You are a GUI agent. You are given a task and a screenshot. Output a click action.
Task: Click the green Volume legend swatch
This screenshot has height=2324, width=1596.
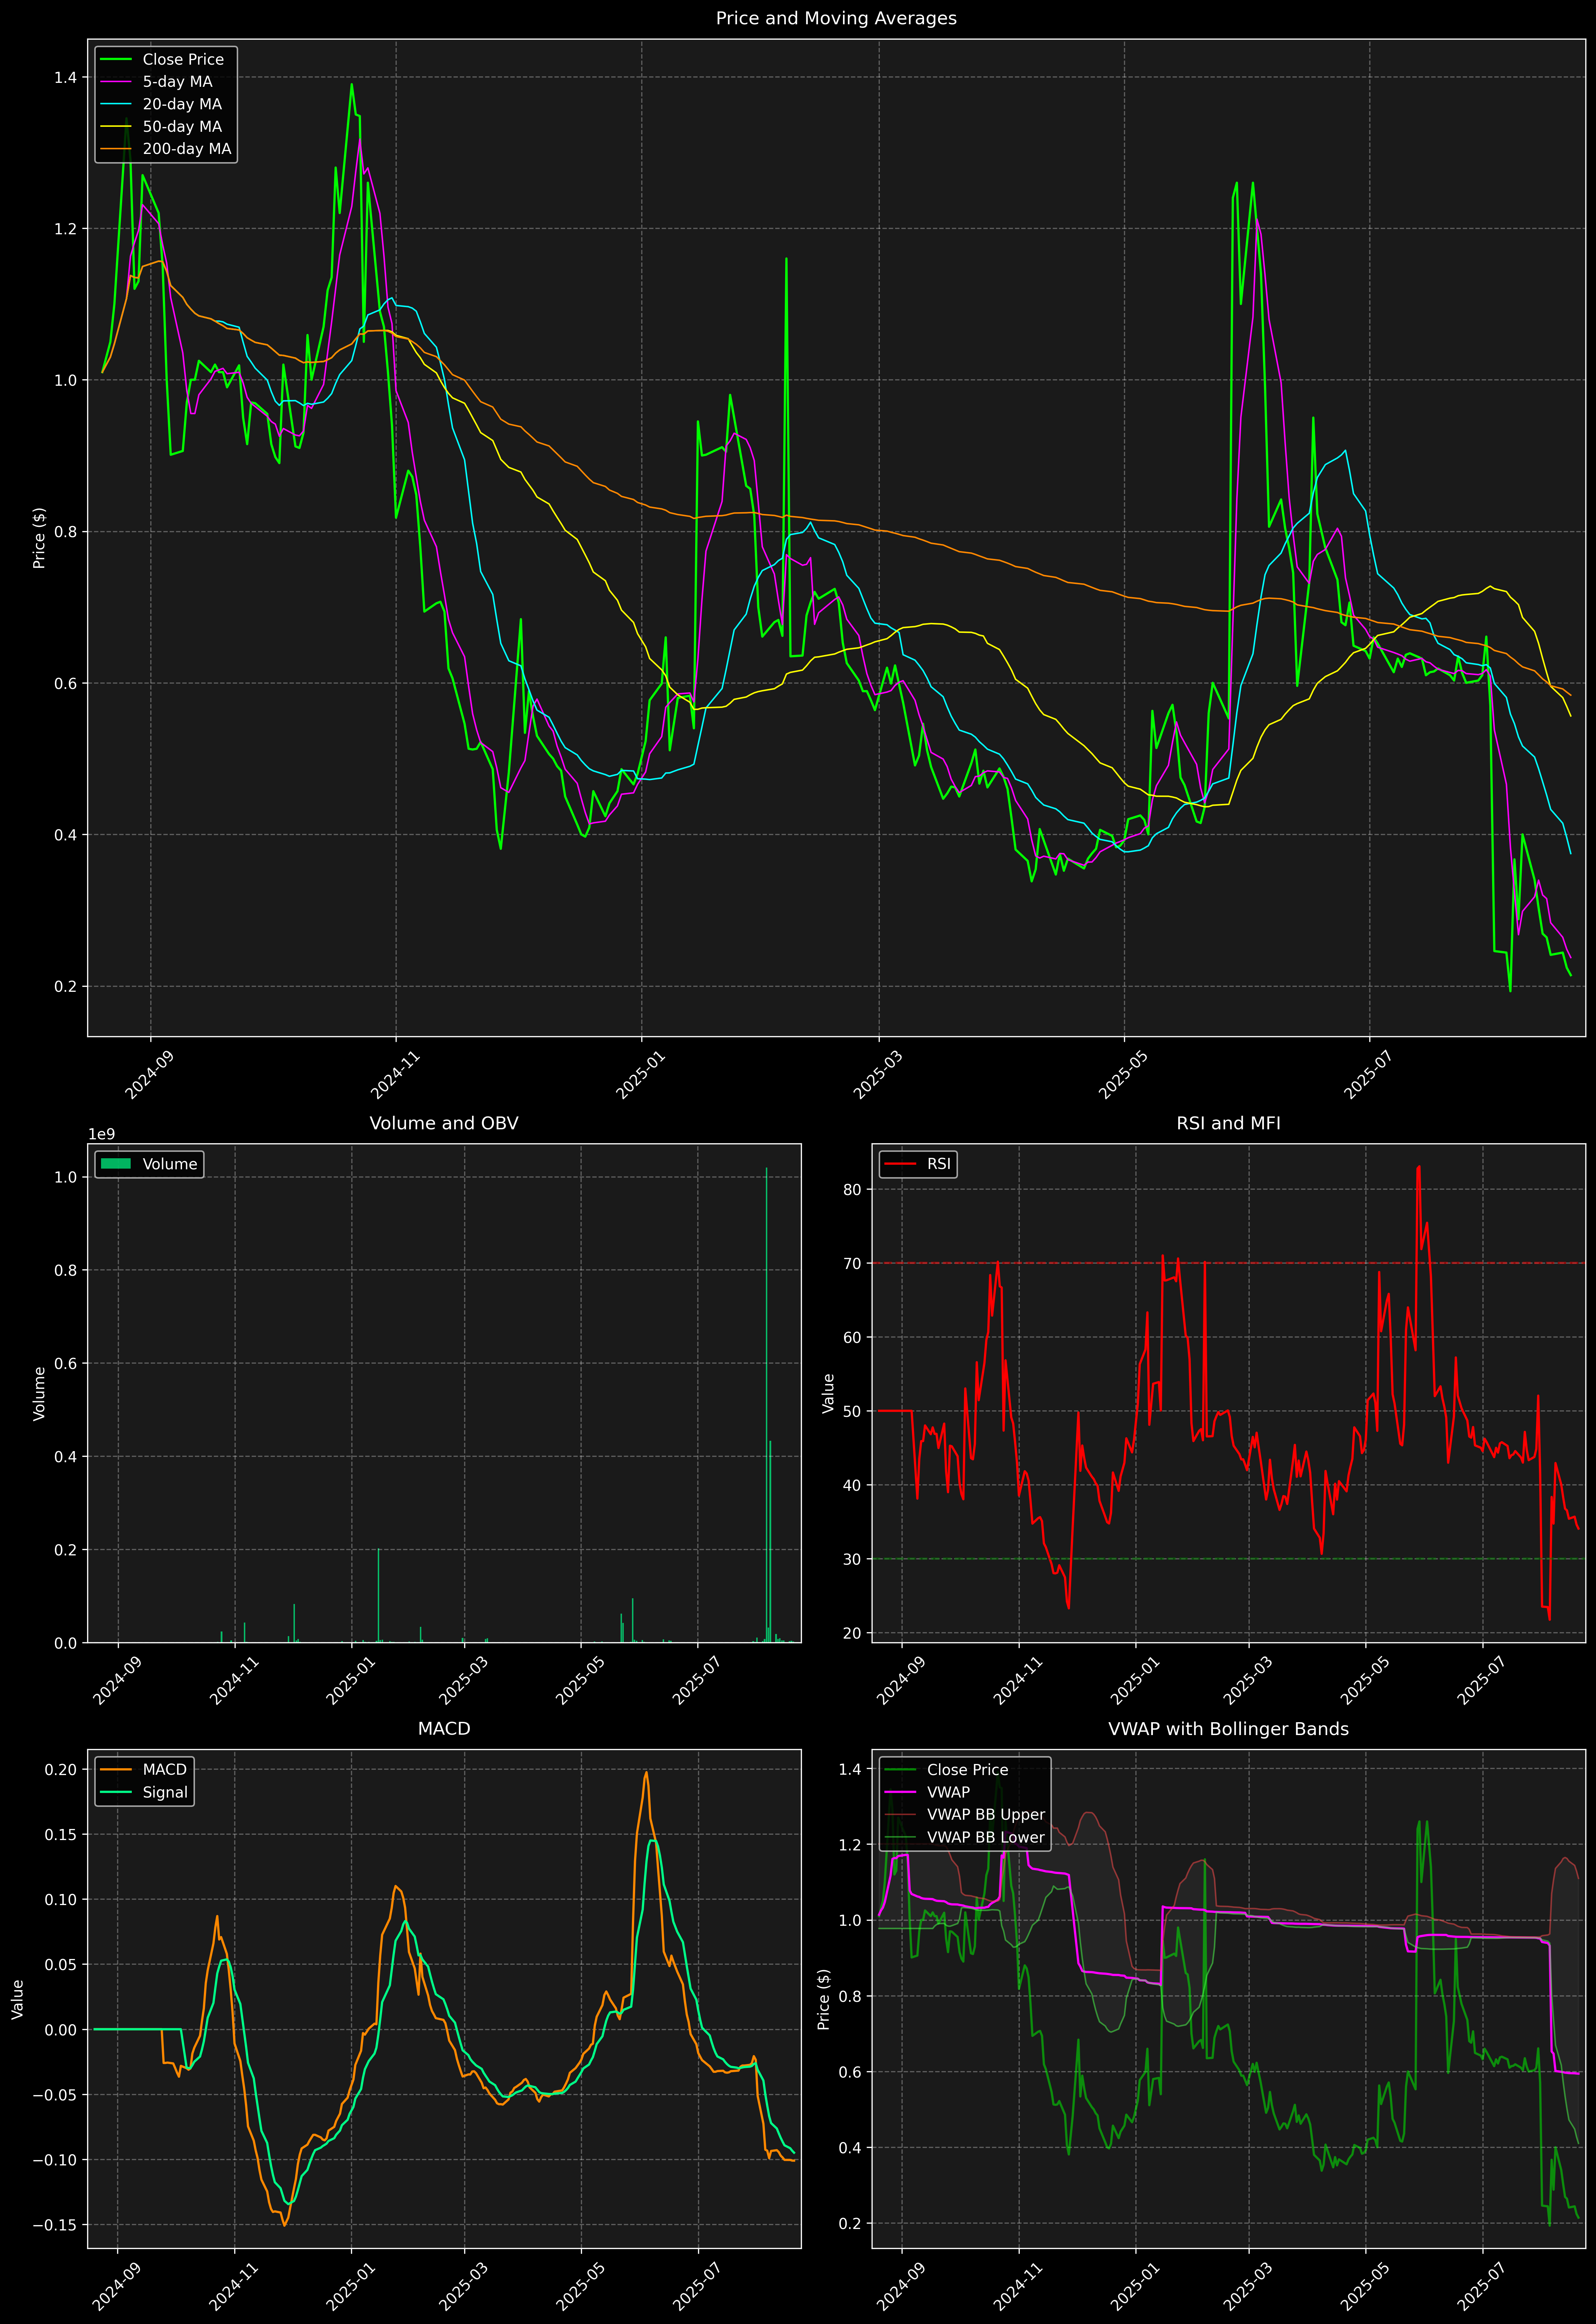(x=116, y=1164)
